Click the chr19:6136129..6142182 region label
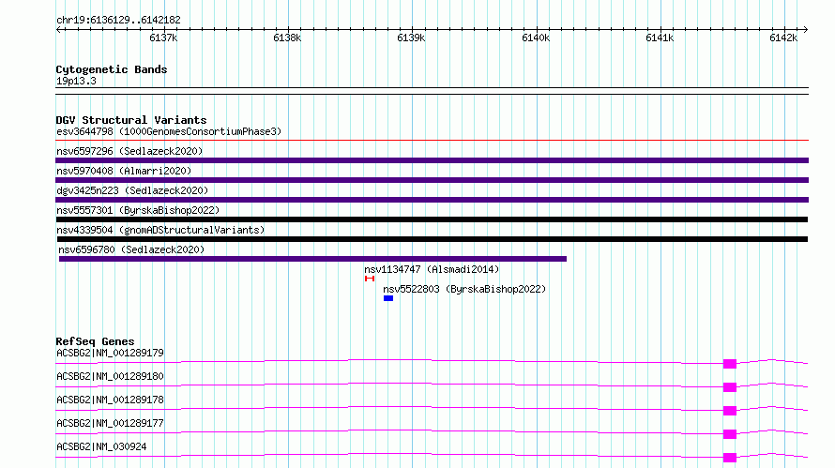Screen dimensions: 835x468 click(x=118, y=21)
